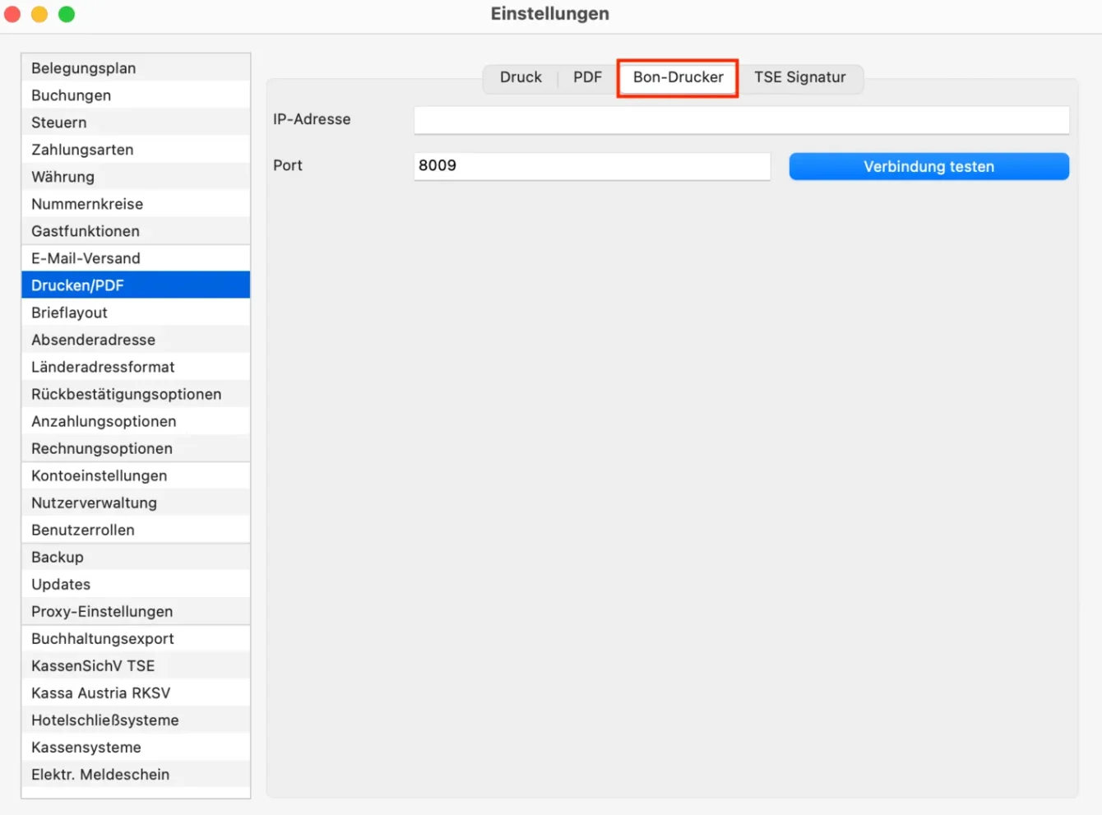Image resolution: width=1102 pixels, height=815 pixels.
Task: Minimize the Einstellungen window
Action: click(39, 14)
